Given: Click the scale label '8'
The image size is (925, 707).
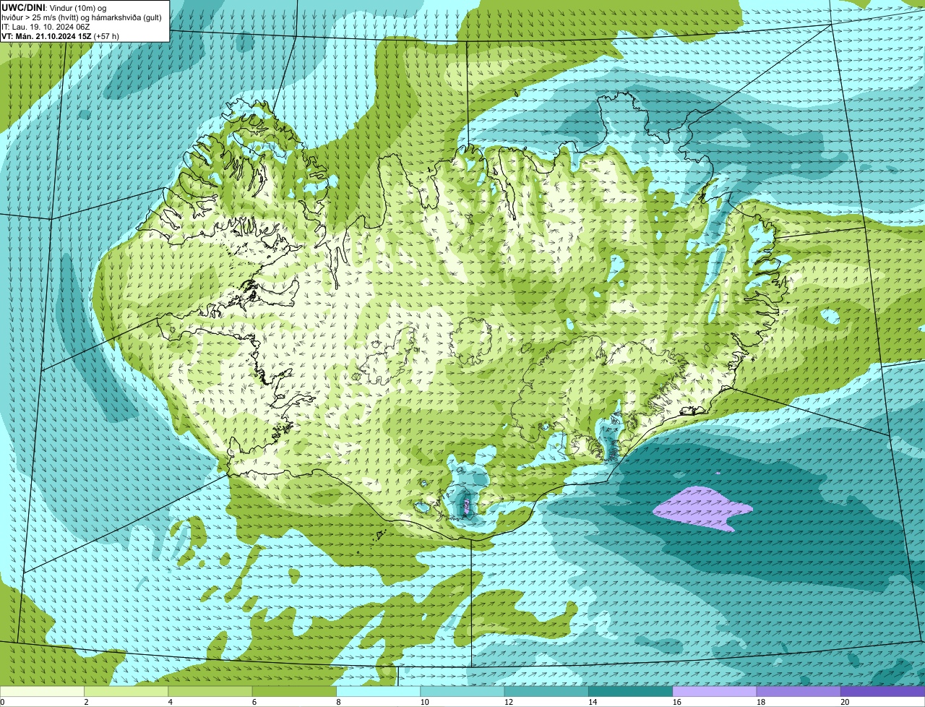Looking at the screenshot, I should [337, 702].
